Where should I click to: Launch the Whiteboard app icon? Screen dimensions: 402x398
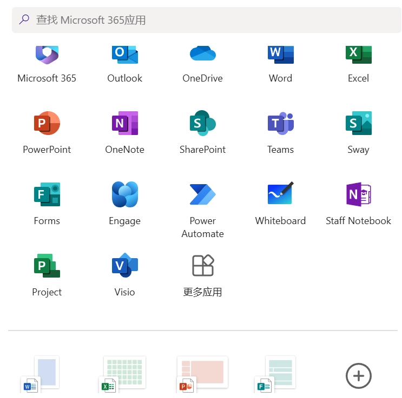(x=281, y=193)
